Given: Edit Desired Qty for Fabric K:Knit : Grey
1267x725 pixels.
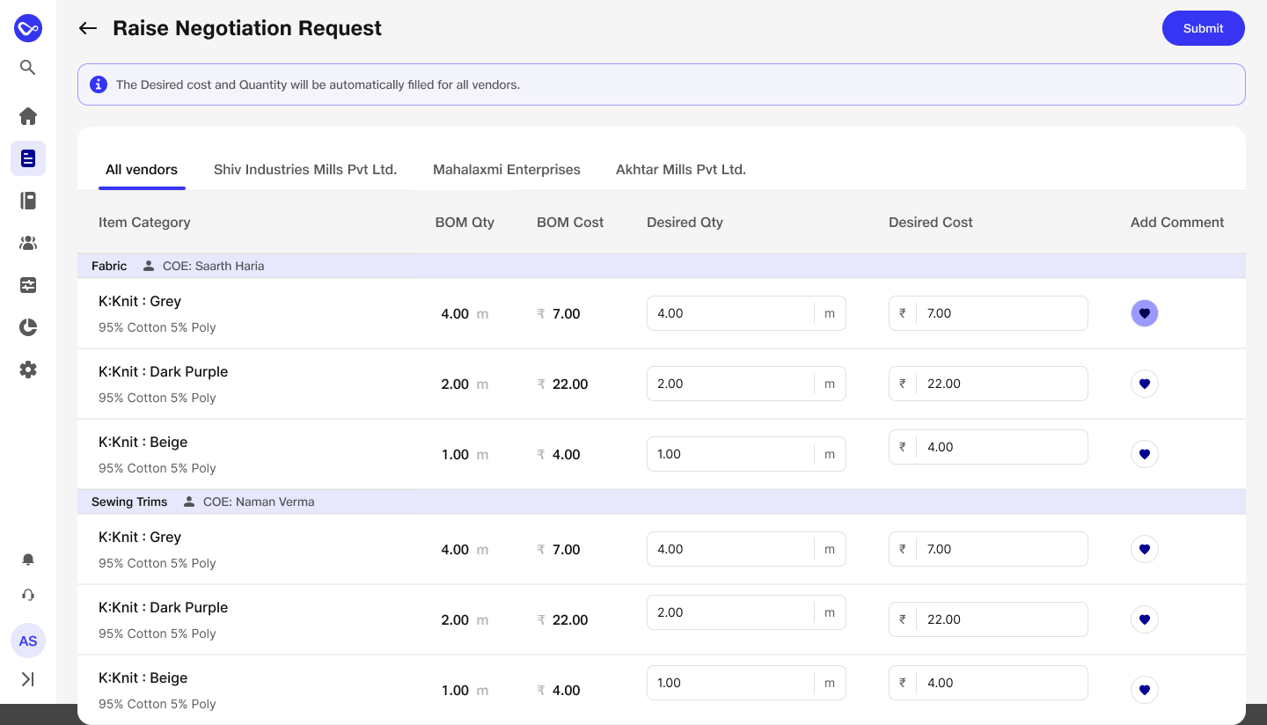Looking at the screenshot, I should (746, 313).
